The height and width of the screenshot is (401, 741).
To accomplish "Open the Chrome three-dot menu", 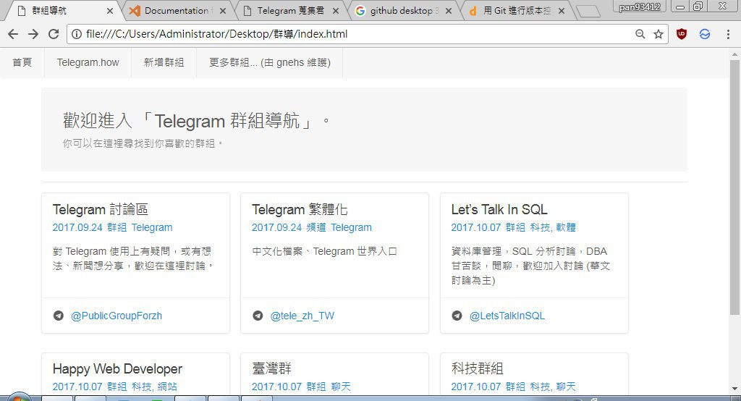I will pyautogui.click(x=728, y=34).
